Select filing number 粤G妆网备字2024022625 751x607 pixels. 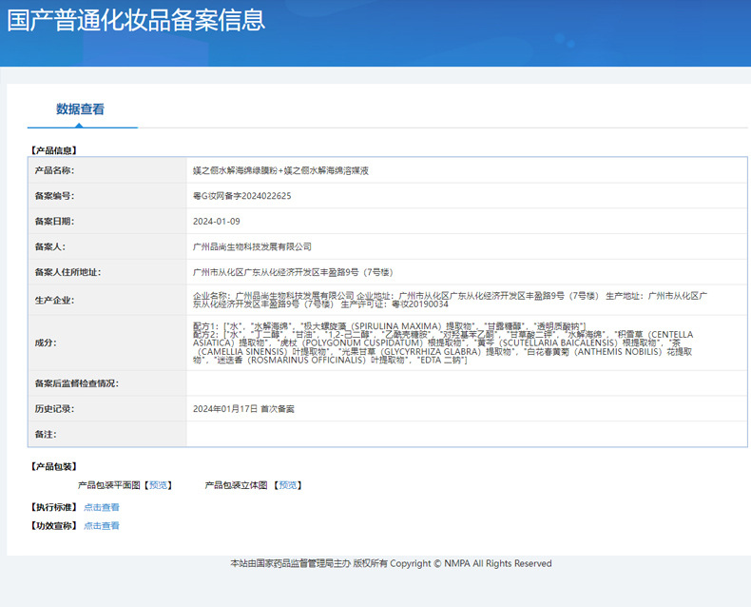coord(241,196)
